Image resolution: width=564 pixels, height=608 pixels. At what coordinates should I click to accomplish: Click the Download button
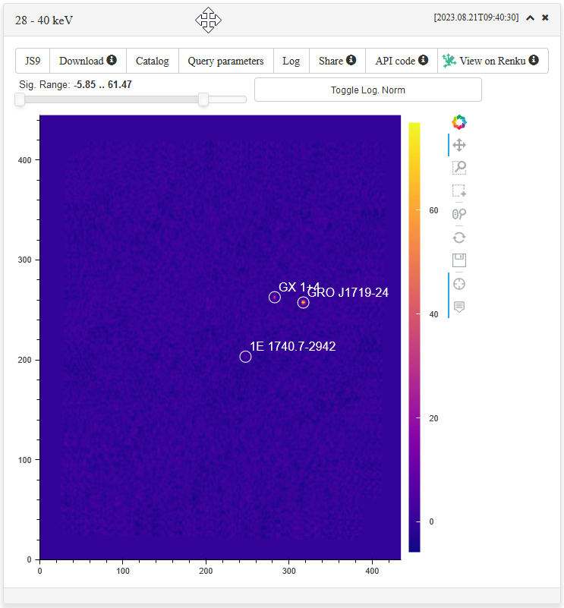[x=88, y=61]
